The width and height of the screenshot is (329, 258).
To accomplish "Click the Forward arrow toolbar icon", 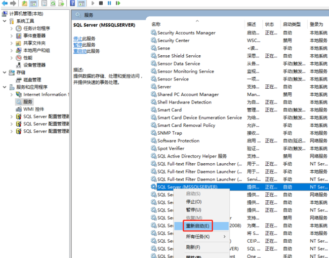I will click(x=13, y=3).
